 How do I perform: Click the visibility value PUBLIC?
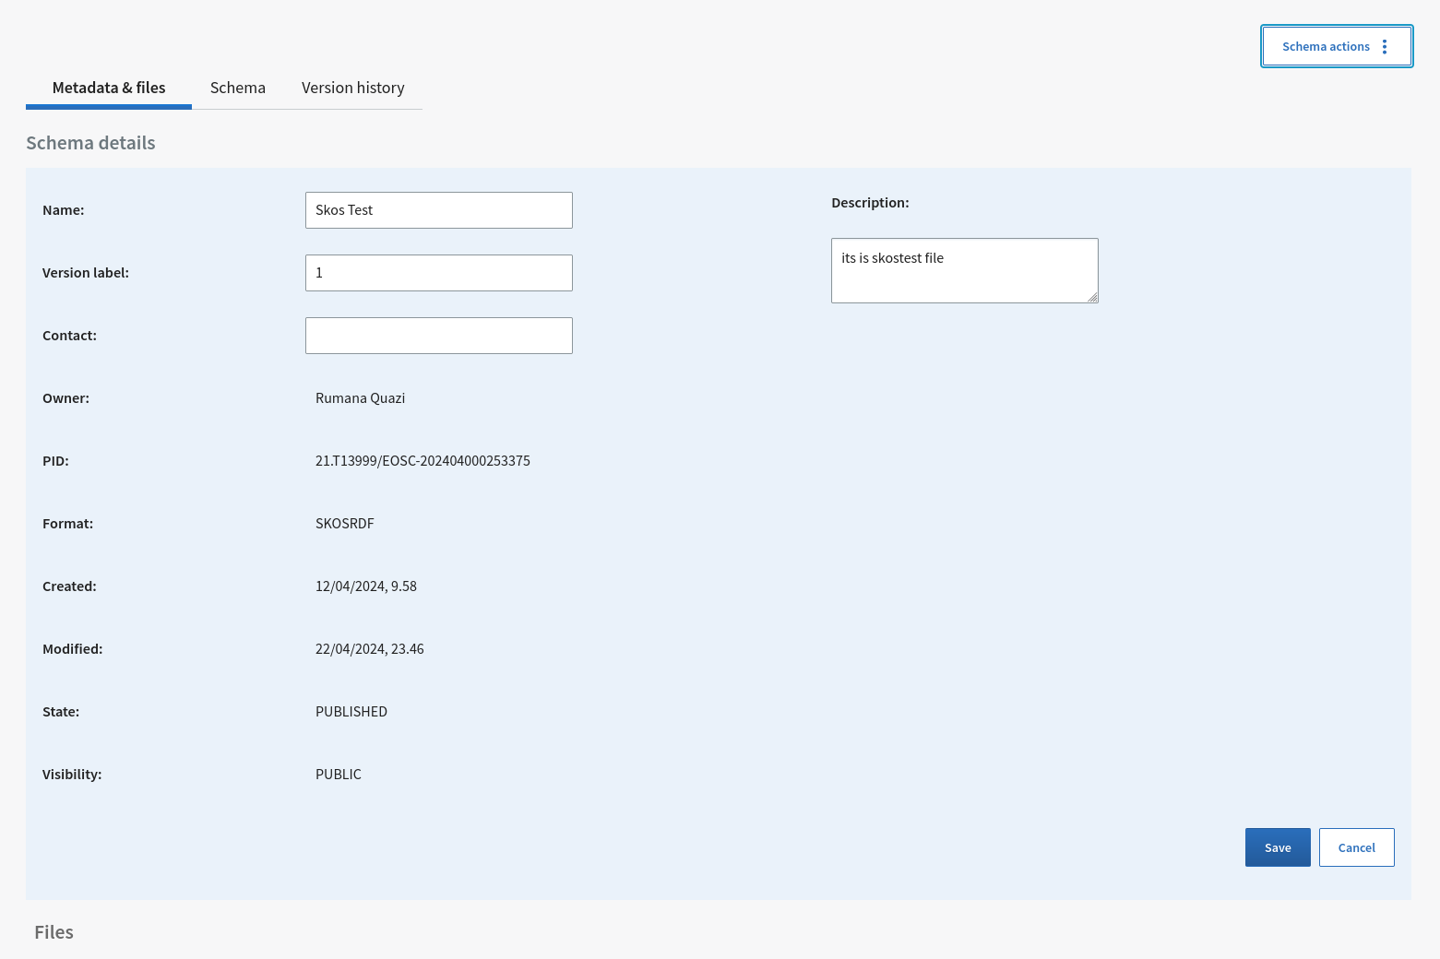click(x=339, y=775)
